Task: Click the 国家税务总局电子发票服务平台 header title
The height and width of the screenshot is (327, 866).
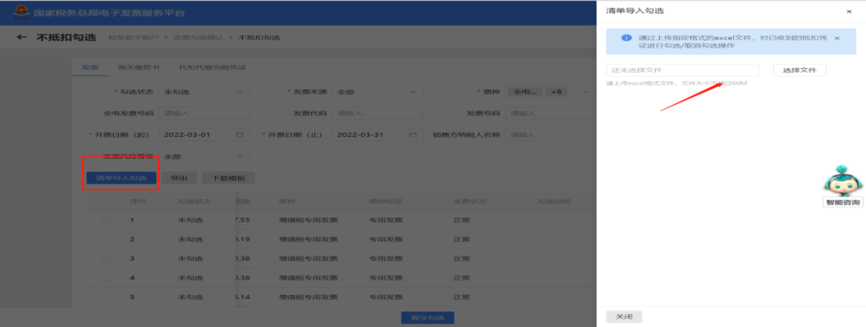Action: pos(109,12)
